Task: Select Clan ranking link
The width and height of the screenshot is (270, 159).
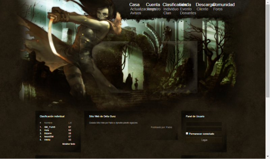Action: click(x=167, y=13)
